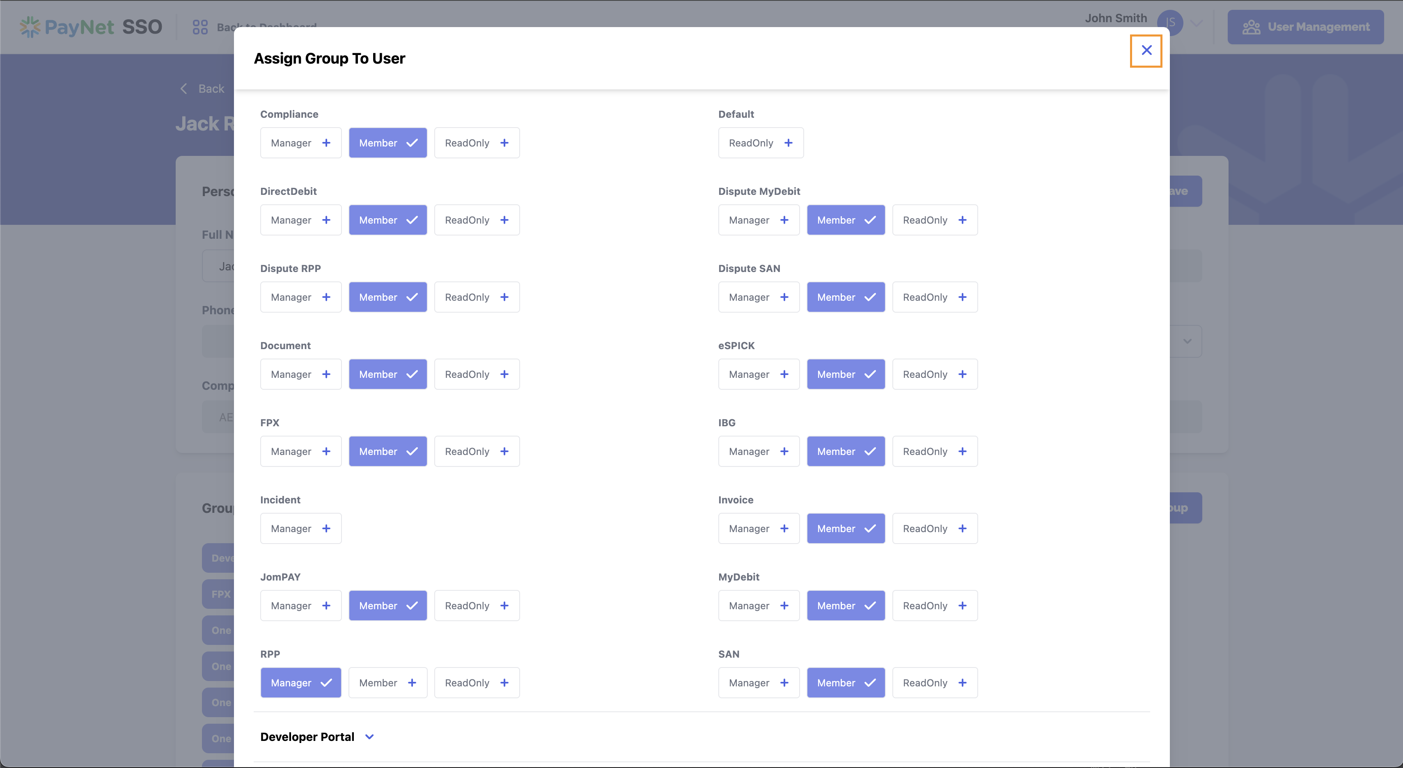The height and width of the screenshot is (768, 1403).
Task: Assign ReadOnly role for DirectDebit
Action: click(477, 220)
